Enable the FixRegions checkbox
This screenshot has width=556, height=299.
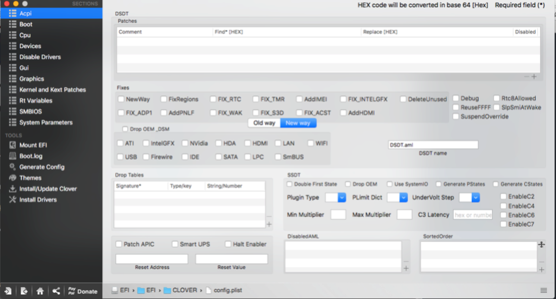tap(163, 99)
